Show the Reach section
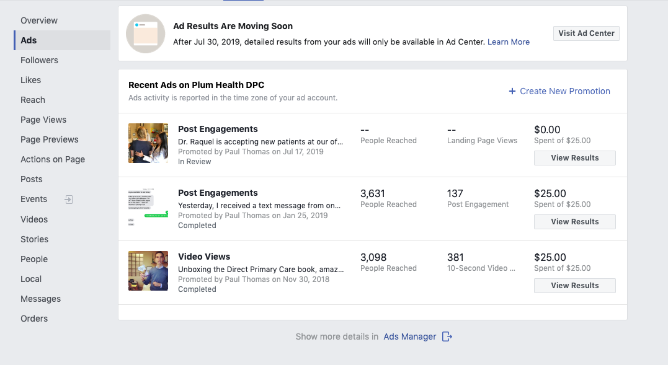 pos(33,100)
